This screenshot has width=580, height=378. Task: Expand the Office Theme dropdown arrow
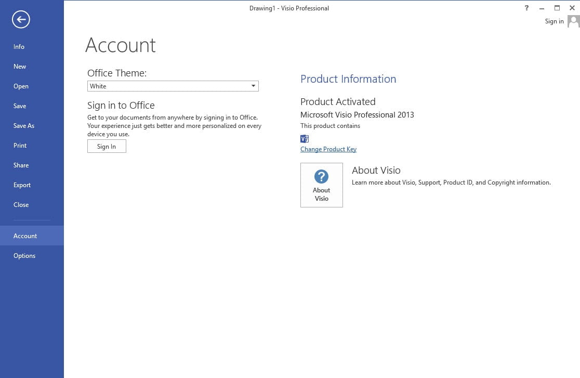pyautogui.click(x=253, y=86)
